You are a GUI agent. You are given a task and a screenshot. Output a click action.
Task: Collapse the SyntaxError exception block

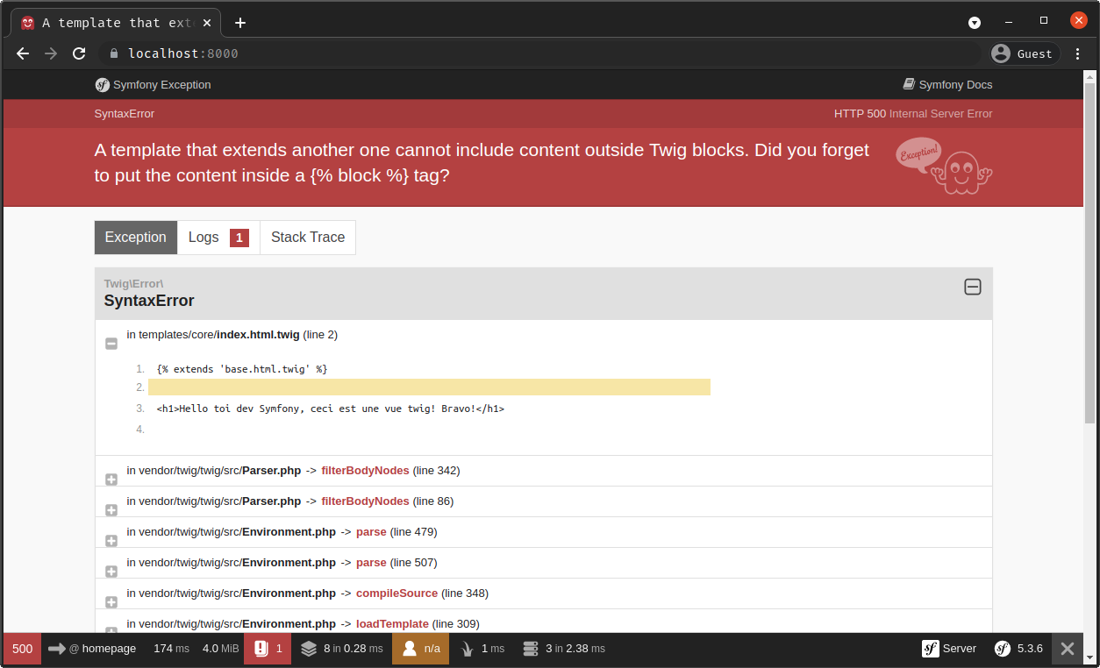(x=972, y=287)
